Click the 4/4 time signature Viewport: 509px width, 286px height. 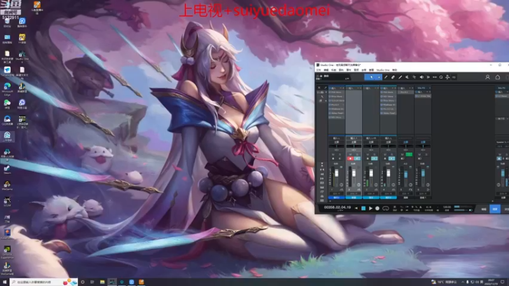tap(428, 207)
